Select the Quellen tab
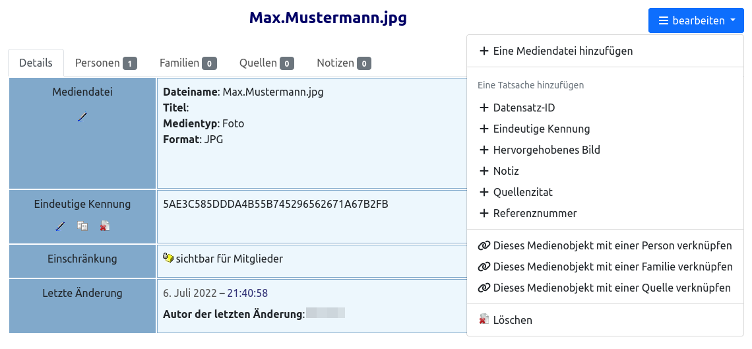Viewport: 752px width, 349px height. tap(266, 63)
